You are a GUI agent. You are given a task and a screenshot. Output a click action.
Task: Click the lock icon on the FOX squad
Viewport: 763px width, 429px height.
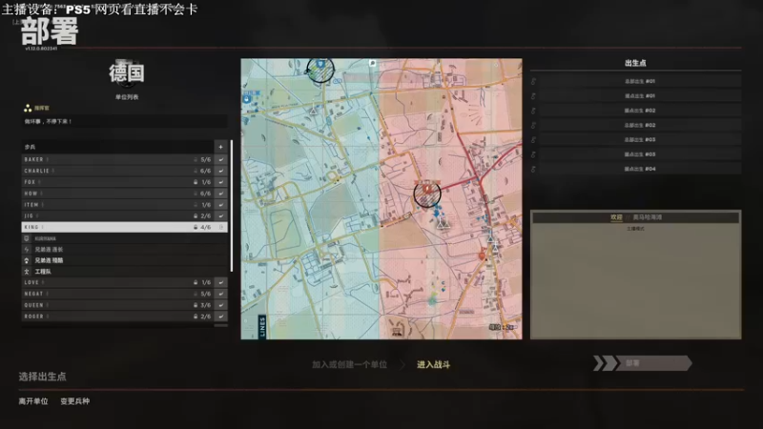coord(196,182)
